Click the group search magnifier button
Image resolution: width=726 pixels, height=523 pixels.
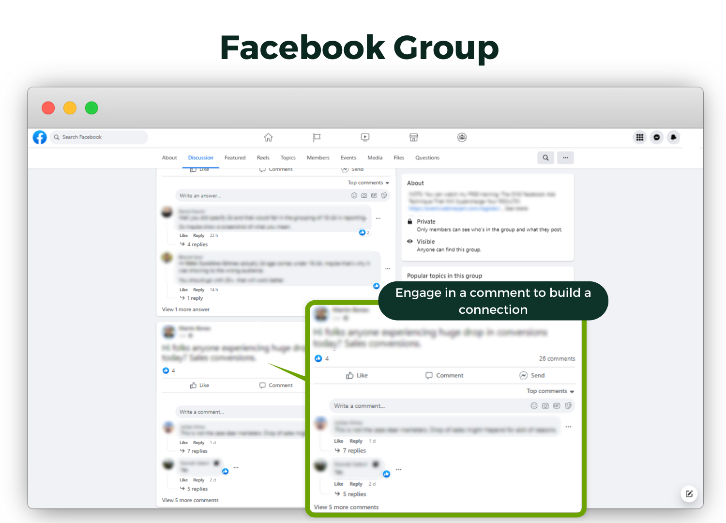pyautogui.click(x=545, y=158)
